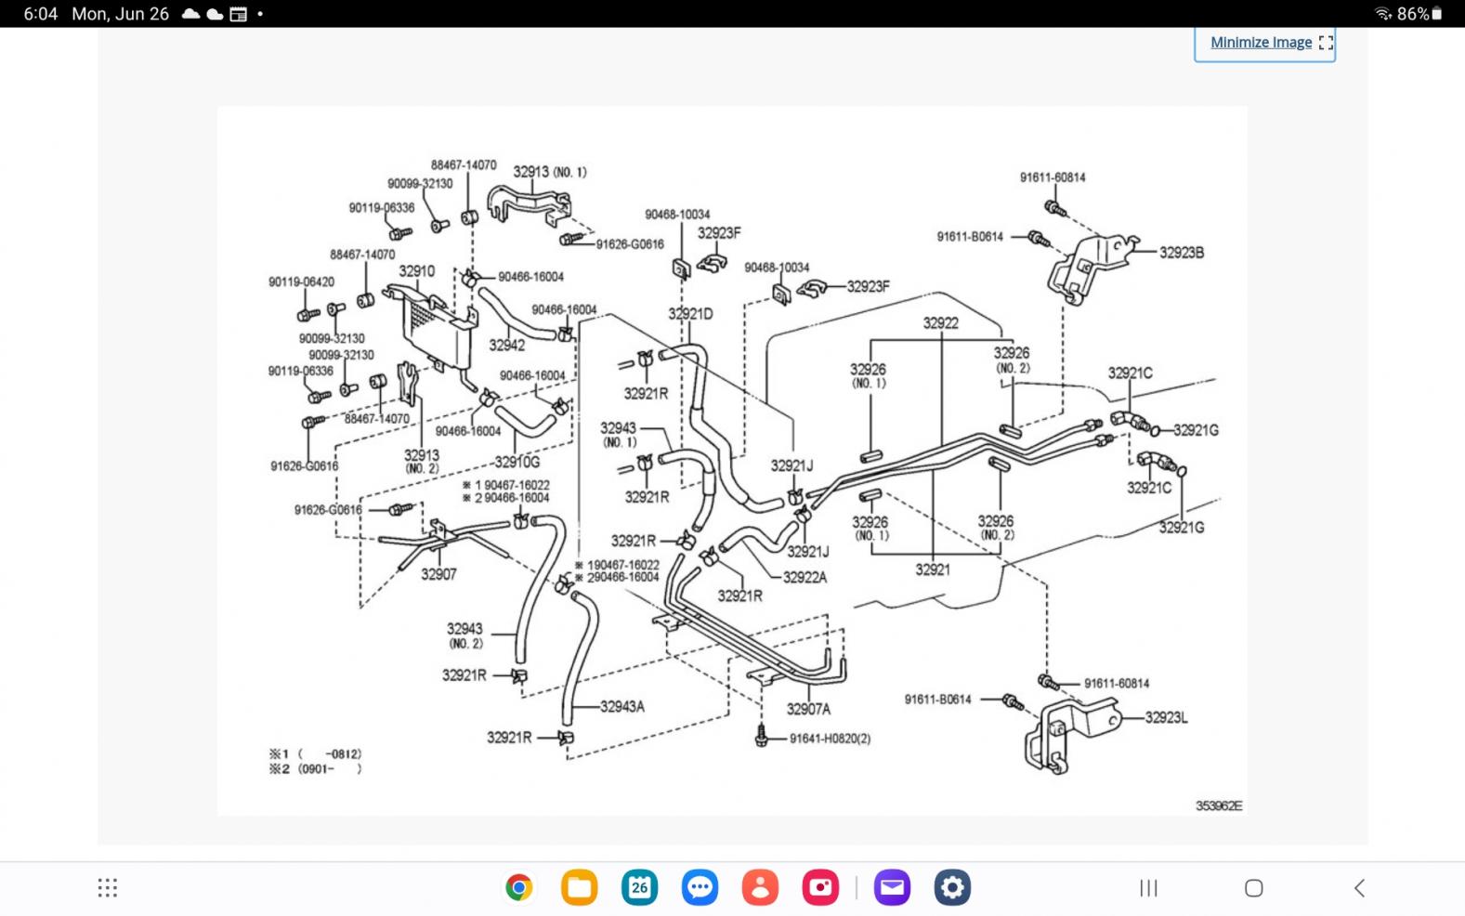Viewport: 1465px width, 916px height.
Task: Tap the back navigation arrow
Action: pyautogui.click(x=1359, y=888)
